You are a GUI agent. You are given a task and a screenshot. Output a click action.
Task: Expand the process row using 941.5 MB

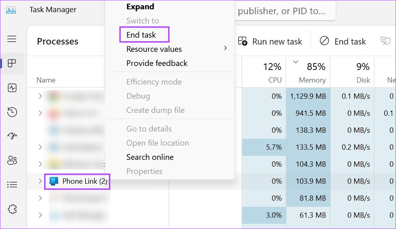coord(40,113)
